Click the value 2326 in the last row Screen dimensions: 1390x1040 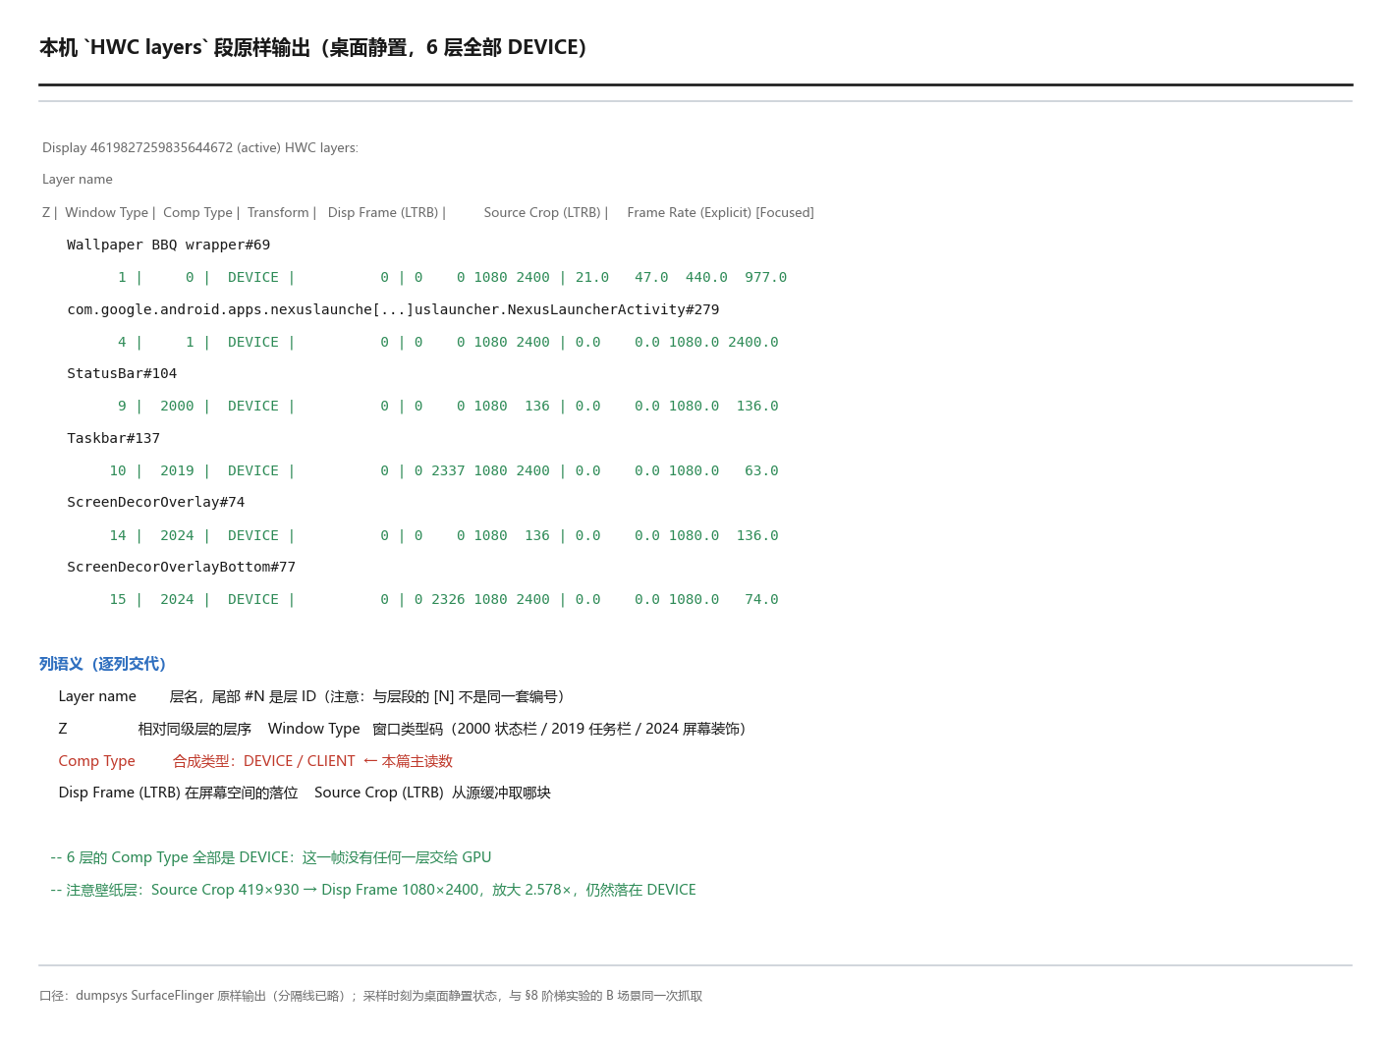point(448,599)
